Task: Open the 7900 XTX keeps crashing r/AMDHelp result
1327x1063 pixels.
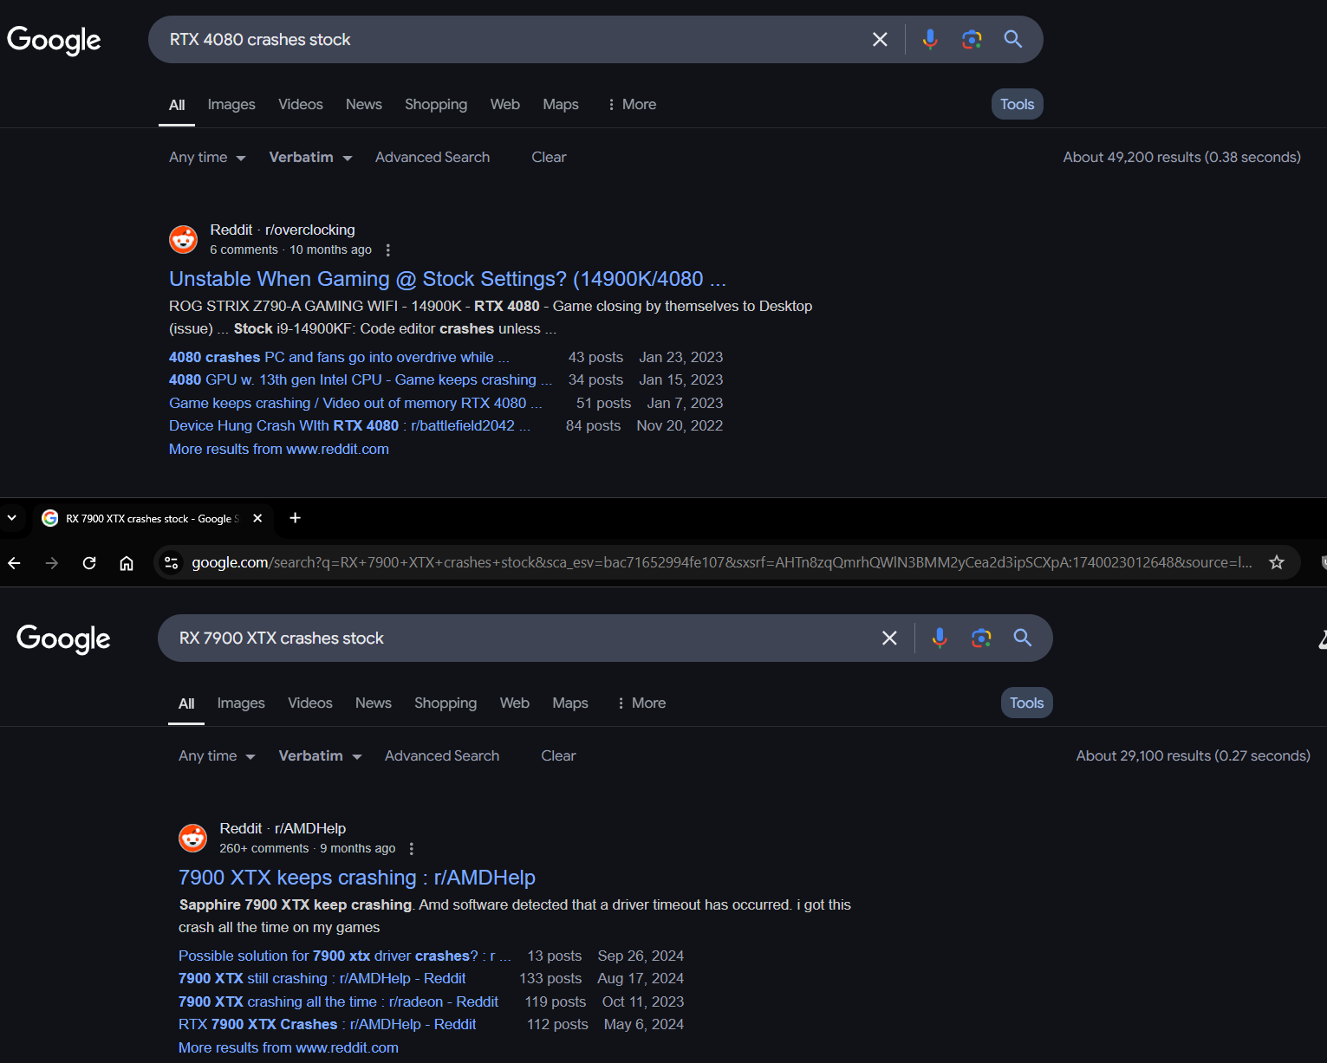Action: (x=357, y=878)
